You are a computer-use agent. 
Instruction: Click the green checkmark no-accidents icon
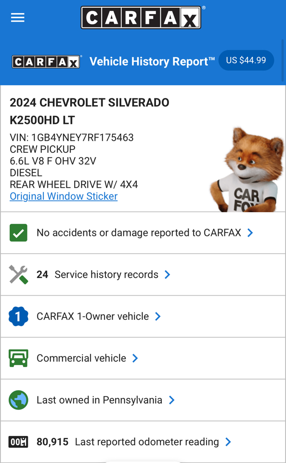tap(18, 232)
